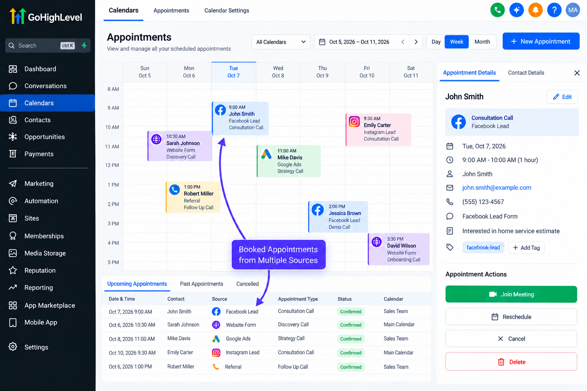Open Jessica Brown Demo Call event
The height and width of the screenshot is (391, 587).
pos(338,217)
